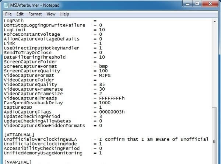Image resolution: width=221 pixels, height=164 pixels.
Task: Open the File menu
Action: [8, 14]
